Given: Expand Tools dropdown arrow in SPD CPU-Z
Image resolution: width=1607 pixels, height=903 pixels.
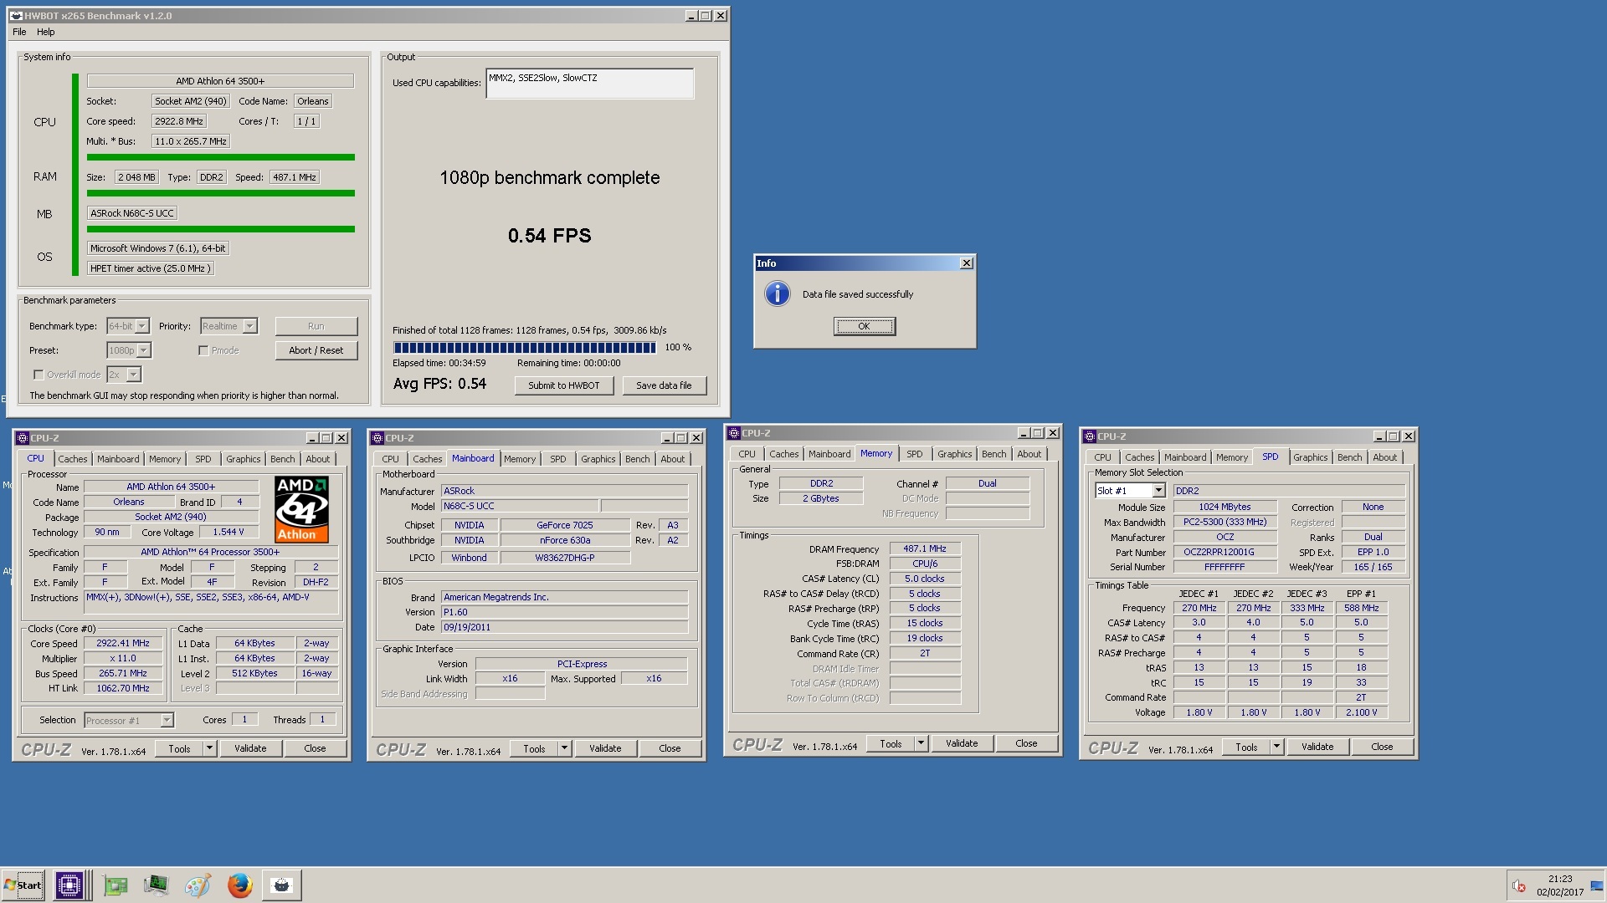Looking at the screenshot, I should [1277, 747].
